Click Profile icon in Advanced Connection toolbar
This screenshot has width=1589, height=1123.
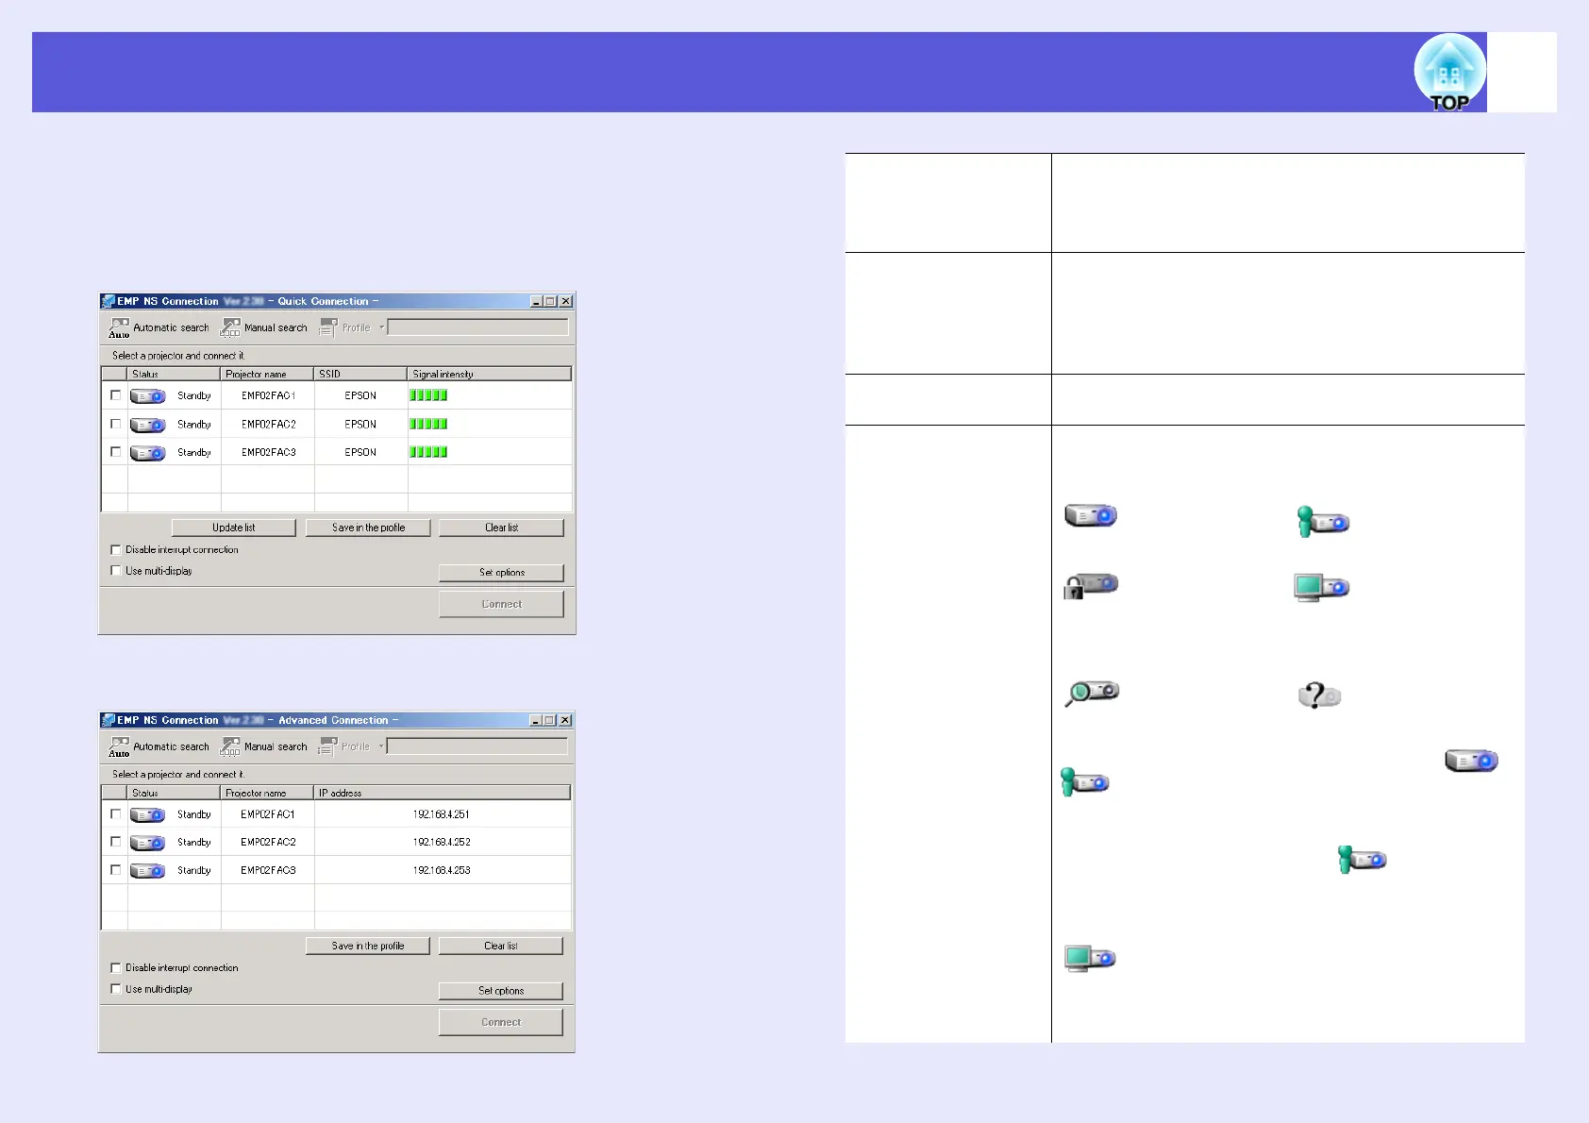[x=328, y=746]
